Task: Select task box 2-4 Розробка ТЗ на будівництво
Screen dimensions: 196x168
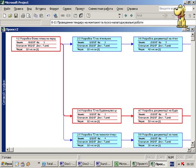Action: [x=97, y=116]
